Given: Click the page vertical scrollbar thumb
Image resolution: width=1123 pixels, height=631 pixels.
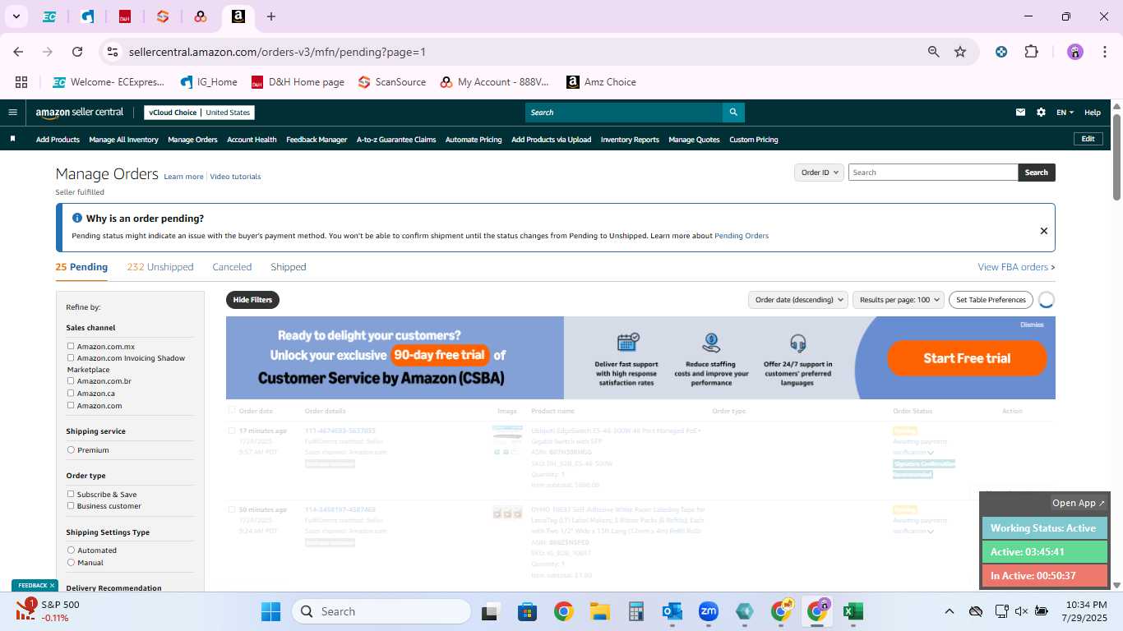Looking at the screenshot, I should [1116, 156].
